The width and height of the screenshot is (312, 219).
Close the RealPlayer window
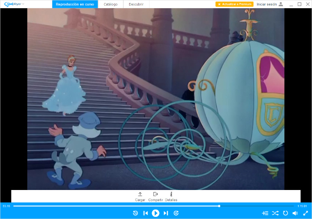308,4
